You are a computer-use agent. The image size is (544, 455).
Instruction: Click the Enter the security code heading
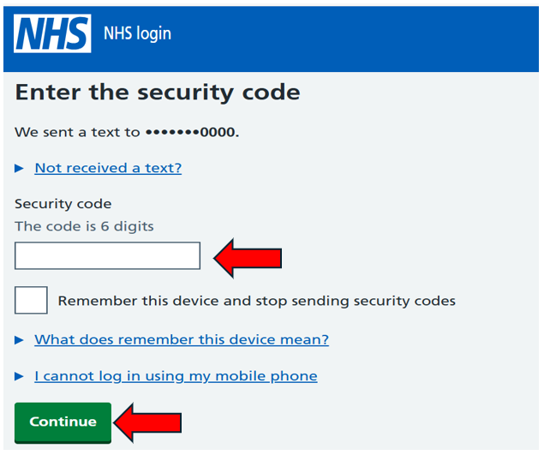coord(158,93)
